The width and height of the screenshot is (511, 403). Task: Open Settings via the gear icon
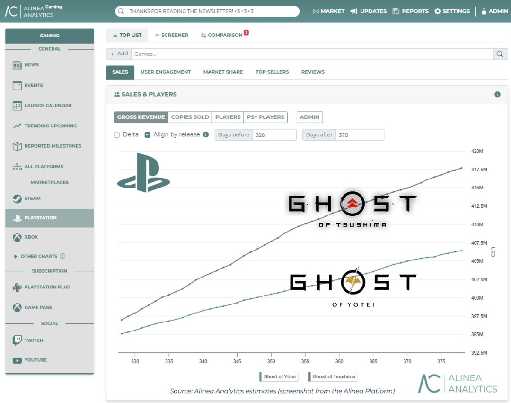click(x=437, y=11)
